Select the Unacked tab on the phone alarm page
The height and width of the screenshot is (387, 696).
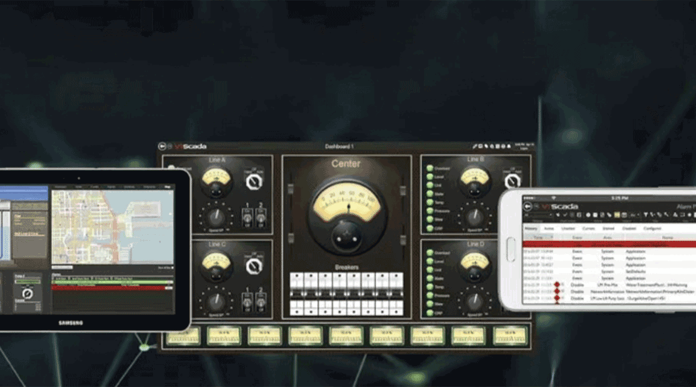(x=568, y=229)
